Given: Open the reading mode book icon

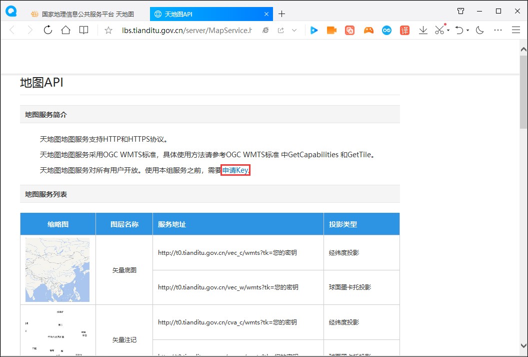Looking at the screenshot, I should (x=83, y=30).
